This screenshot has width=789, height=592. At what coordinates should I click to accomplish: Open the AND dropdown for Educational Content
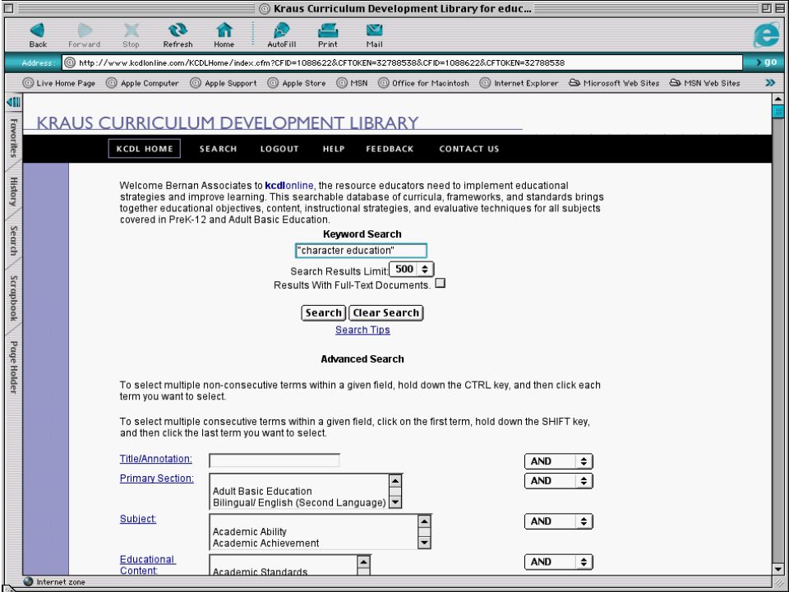coord(559,562)
